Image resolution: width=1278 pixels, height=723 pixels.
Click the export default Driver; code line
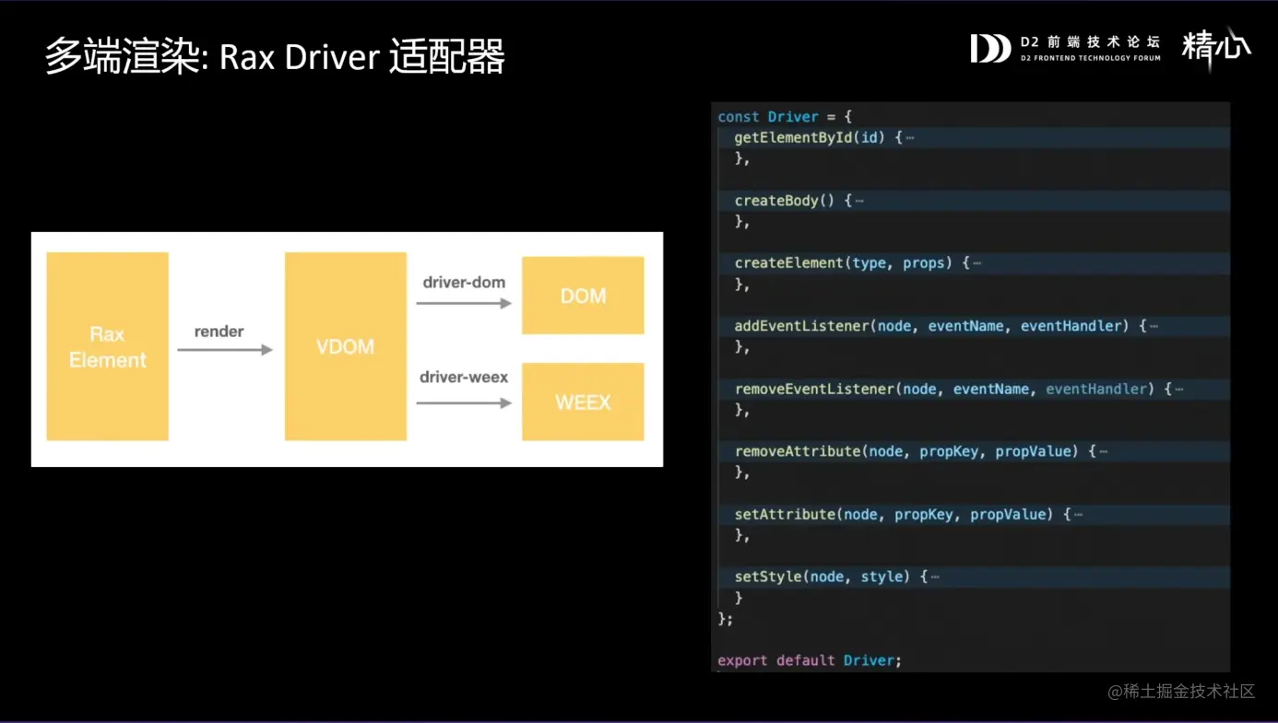pyautogui.click(x=810, y=660)
